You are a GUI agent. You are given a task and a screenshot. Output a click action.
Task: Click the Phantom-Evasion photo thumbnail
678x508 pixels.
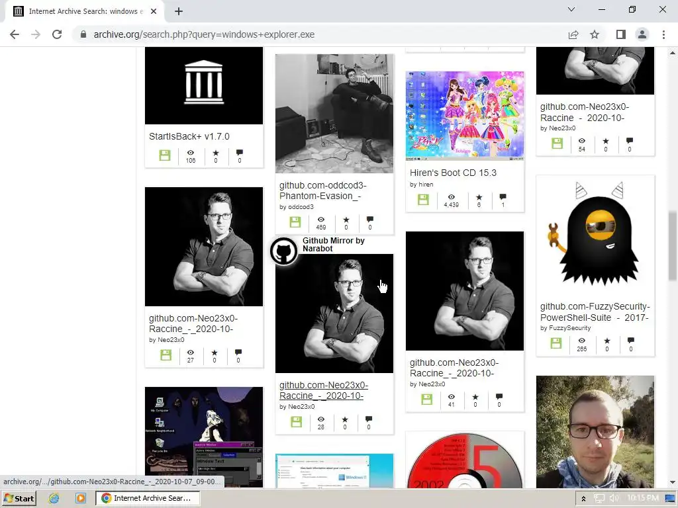[334, 113]
